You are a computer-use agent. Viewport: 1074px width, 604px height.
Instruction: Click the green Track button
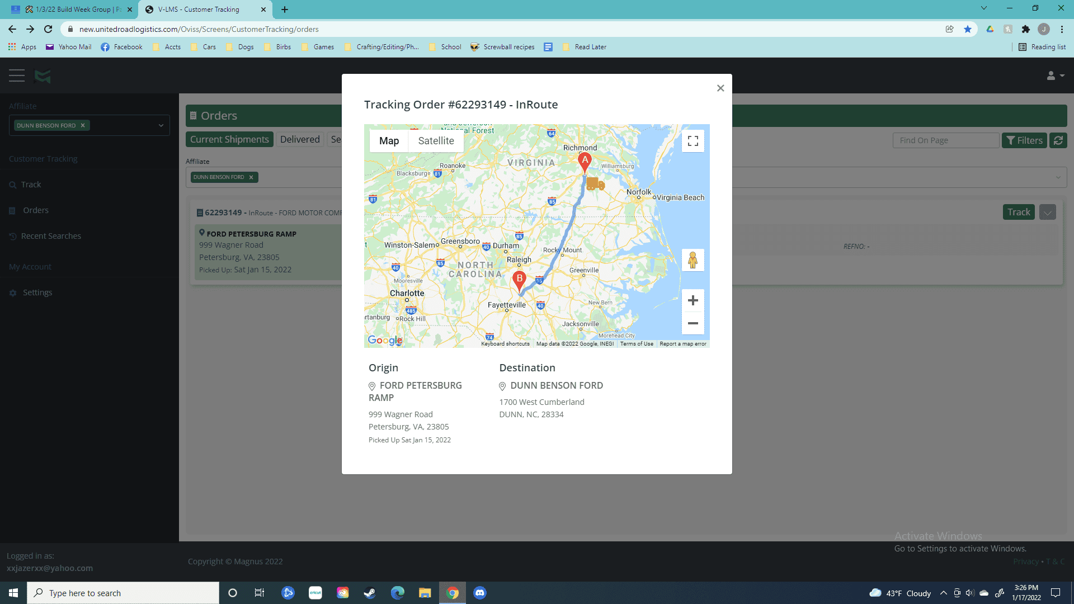pyautogui.click(x=1019, y=212)
